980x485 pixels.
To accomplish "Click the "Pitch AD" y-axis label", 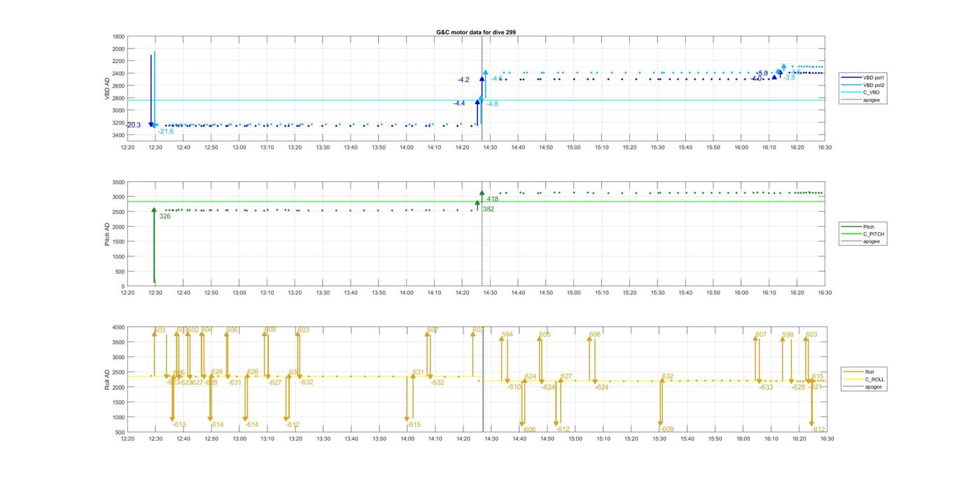I will [108, 234].
